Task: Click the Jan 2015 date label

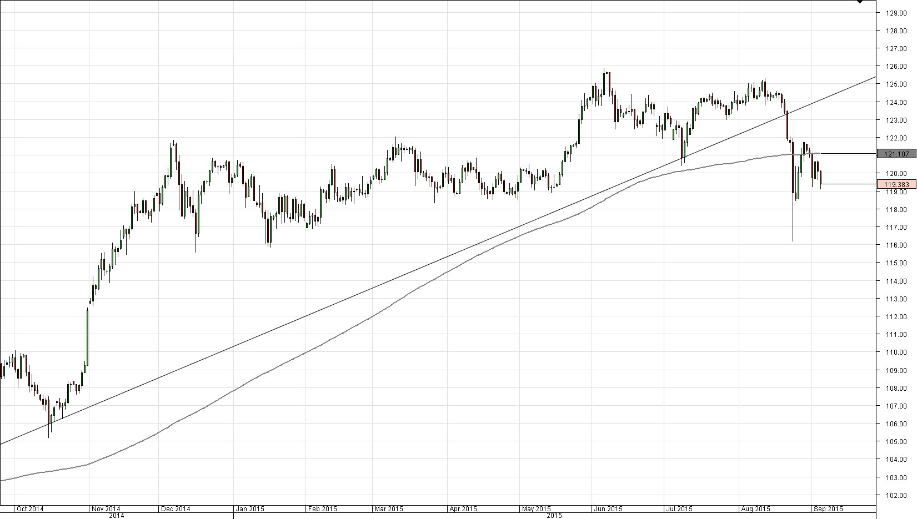Action: 250,508
